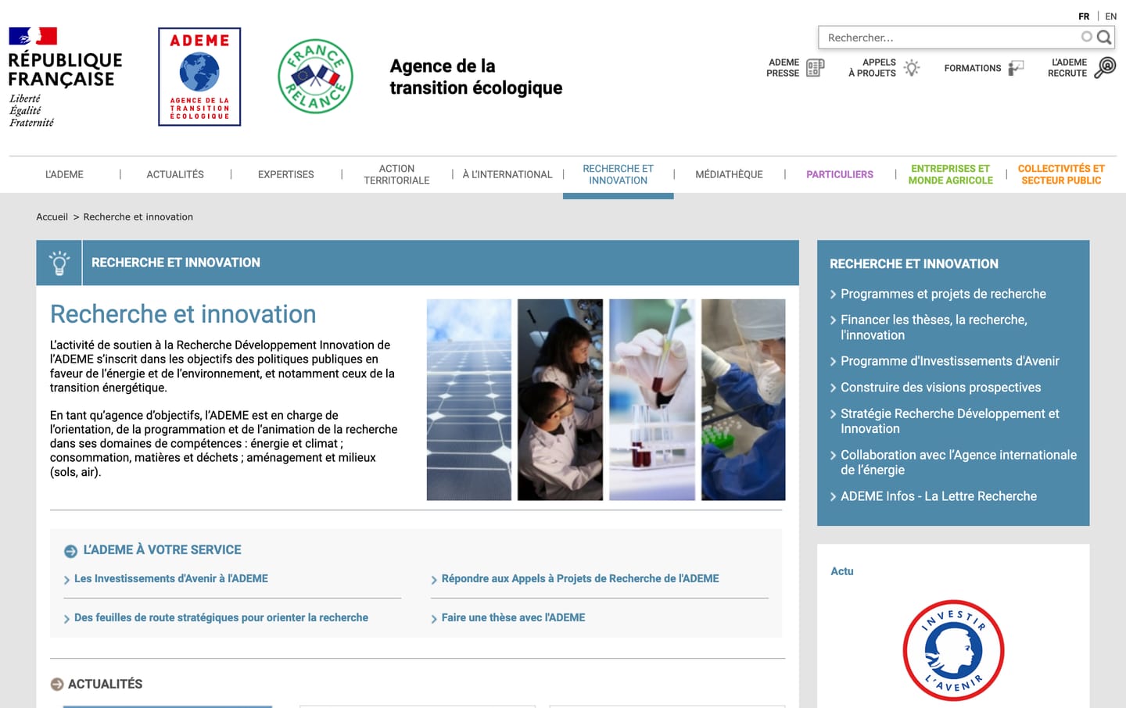This screenshot has width=1126, height=708.
Task: Click the test tube pipette photo
Action: [x=652, y=399]
